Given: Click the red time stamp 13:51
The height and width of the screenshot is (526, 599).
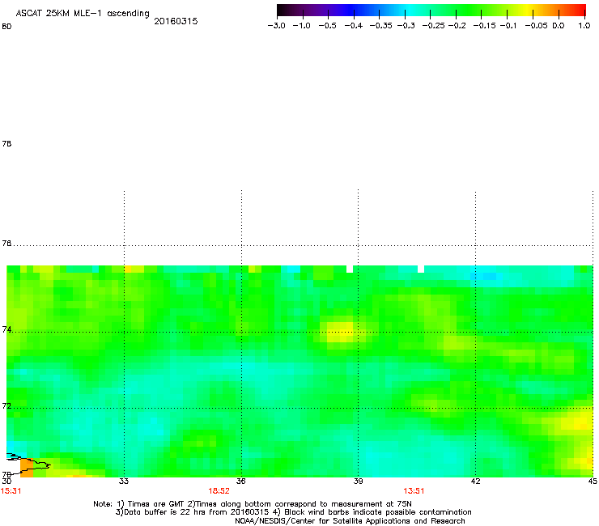Looking at the screenshot, I should [414, 491].
